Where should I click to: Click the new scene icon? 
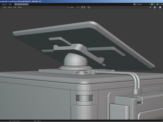(x=152, y=4)
